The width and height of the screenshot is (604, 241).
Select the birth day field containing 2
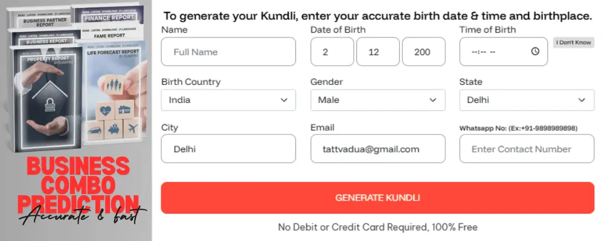(332, 52)
